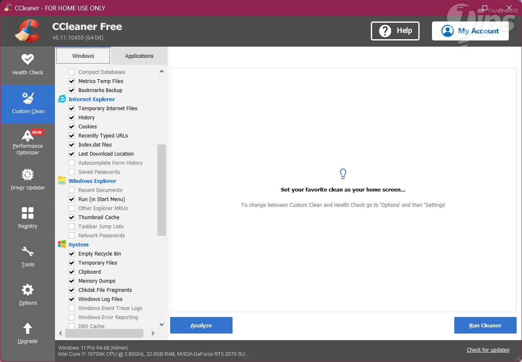This screenshot has height=362, width=522.
Task: Uncheck Bookmarks Backup
Action: point(72,90)
